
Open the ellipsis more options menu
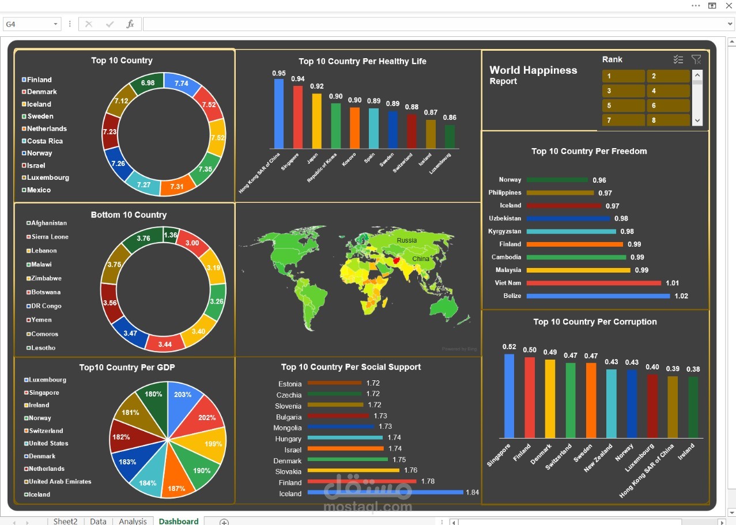[696, 5]
